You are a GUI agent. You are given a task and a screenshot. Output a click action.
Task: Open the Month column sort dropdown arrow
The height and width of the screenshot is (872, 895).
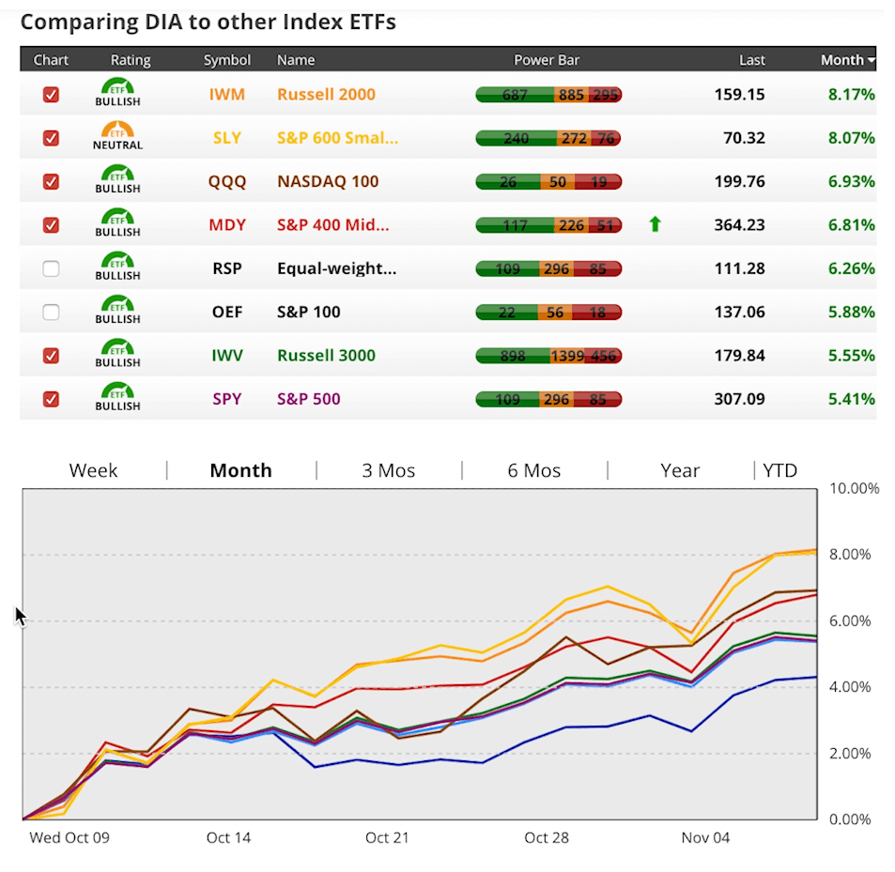871,60
